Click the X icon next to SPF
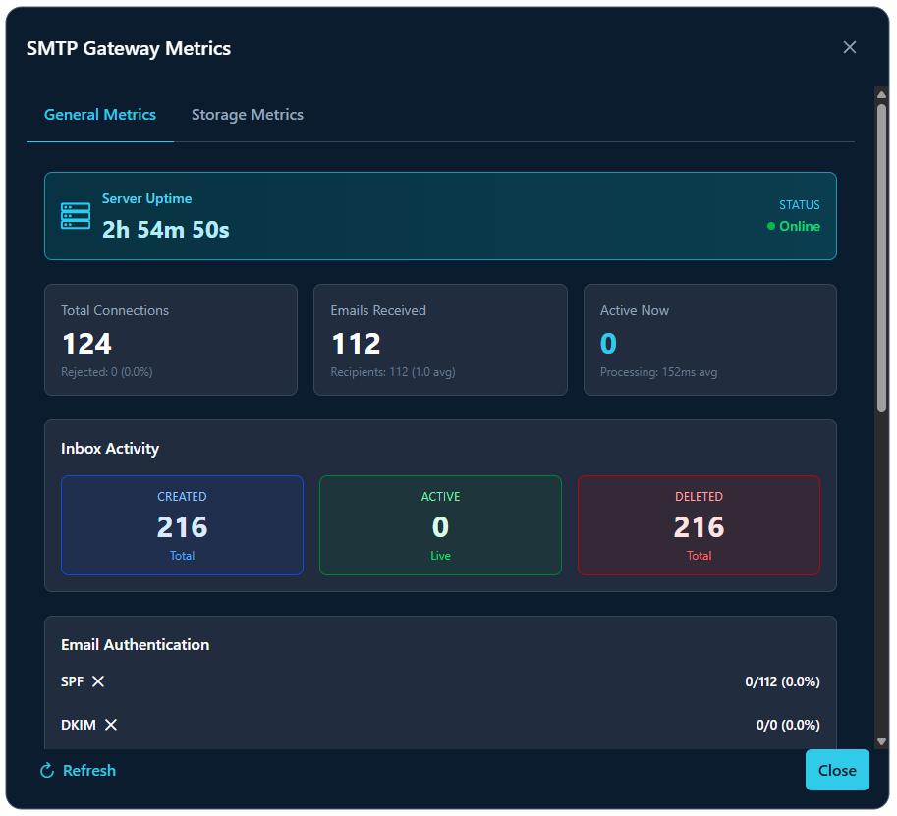Screen dimensions: 897x816 98,681
